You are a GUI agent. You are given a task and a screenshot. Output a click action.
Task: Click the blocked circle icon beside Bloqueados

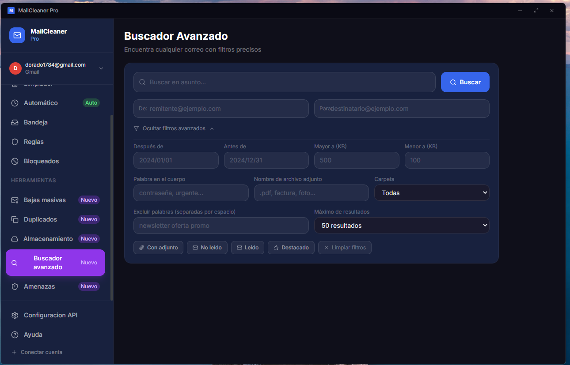tap(15, 161)
